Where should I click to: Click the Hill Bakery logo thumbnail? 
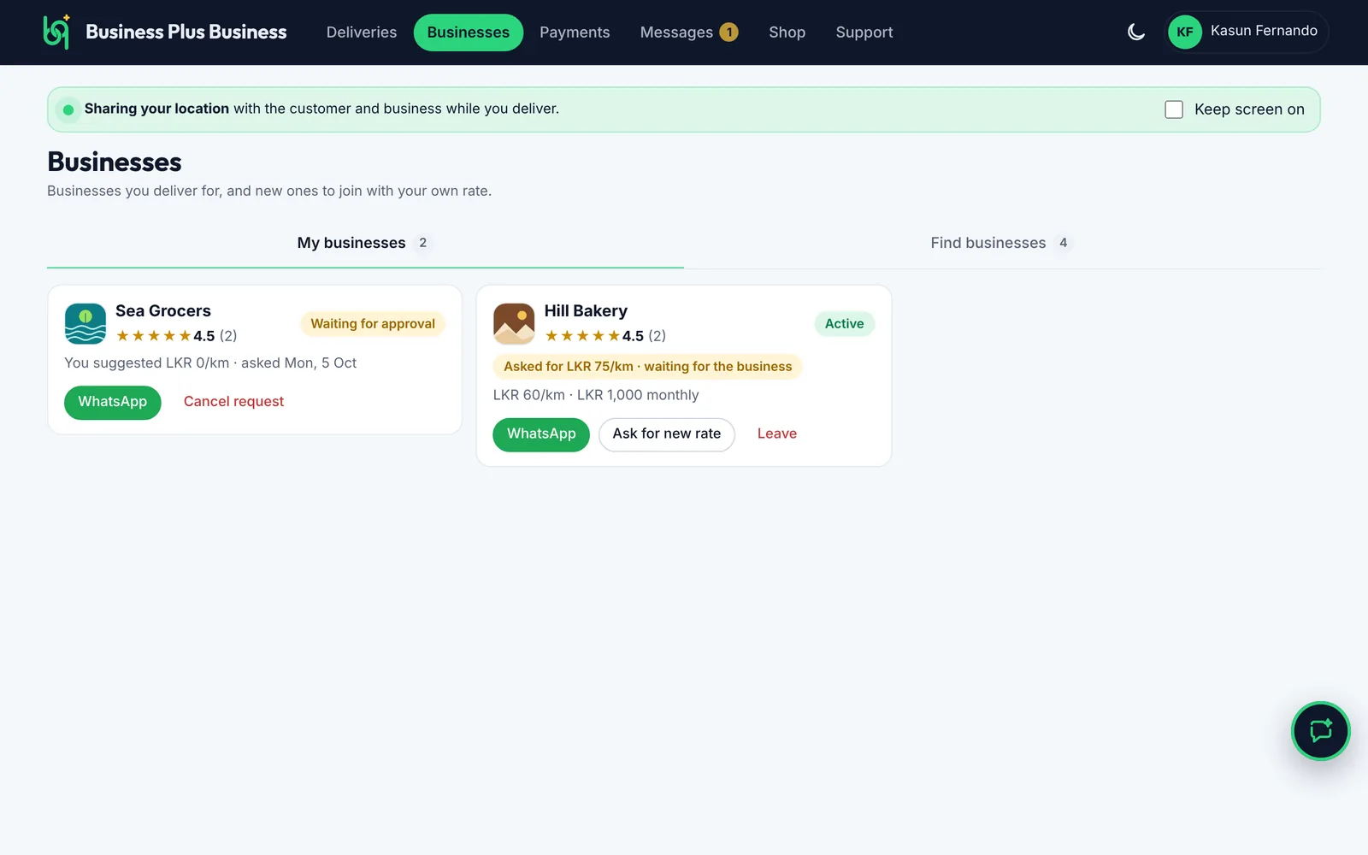click(x=514, y=323)
